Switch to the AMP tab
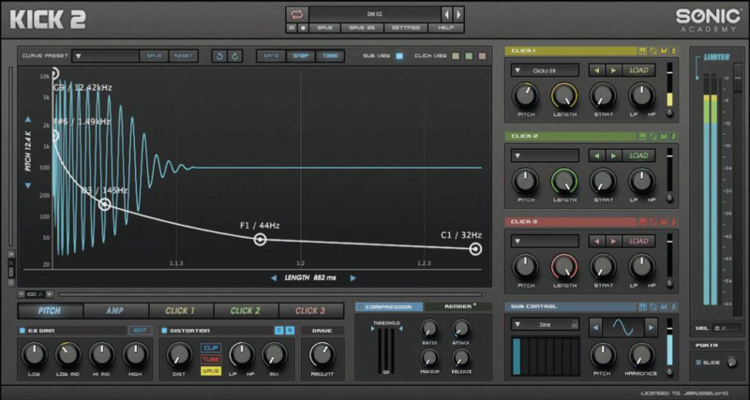The image size is (750, 400). tap(114, 310)
